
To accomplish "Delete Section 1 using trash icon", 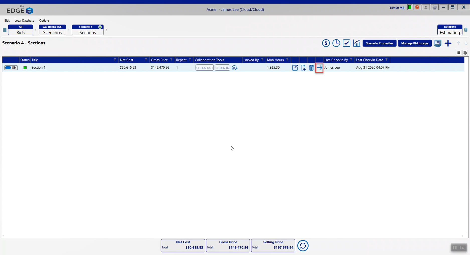I will click(311, 68).
